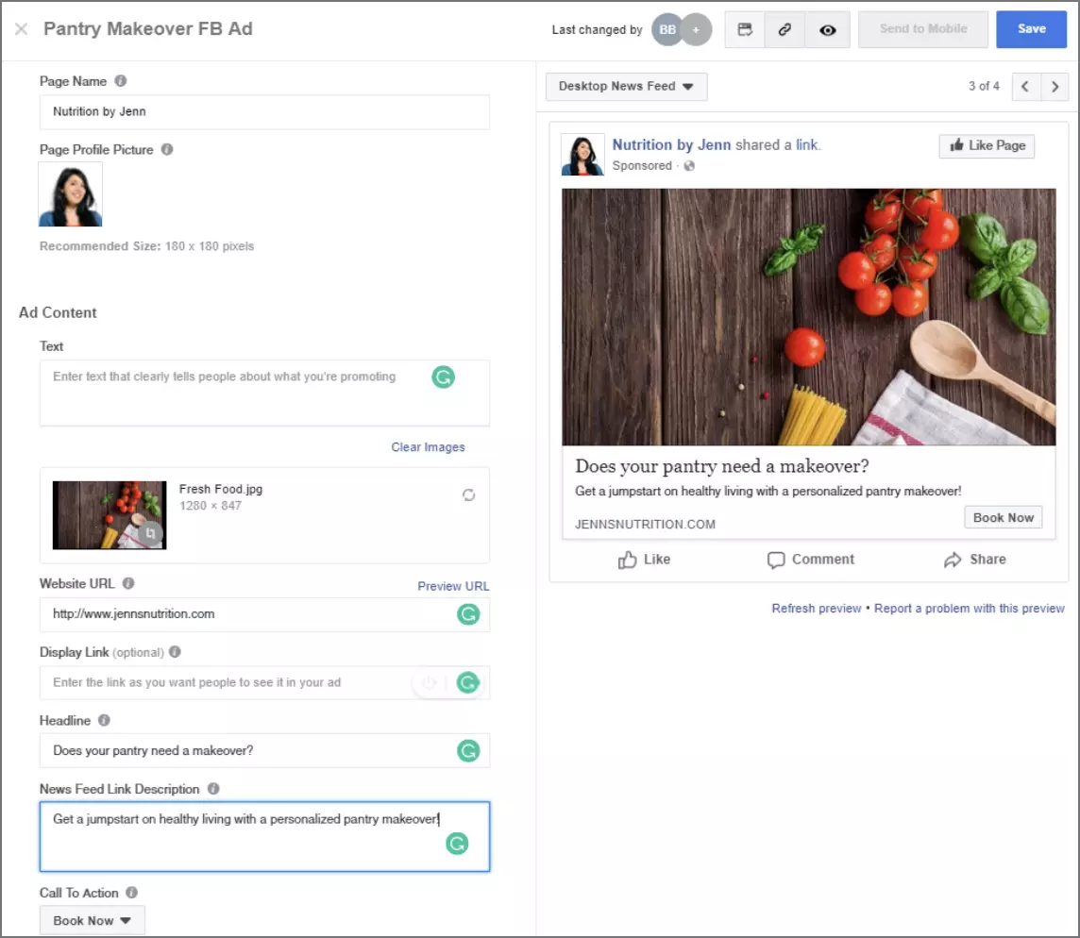
Task: Like the preview post
Action: (644, 560)
